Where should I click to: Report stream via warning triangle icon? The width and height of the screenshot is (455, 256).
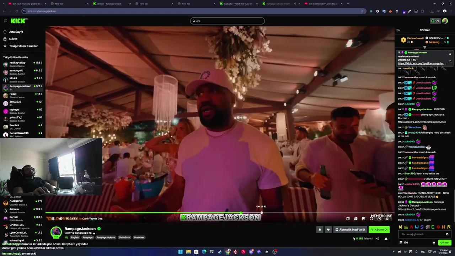coord(386,239)
